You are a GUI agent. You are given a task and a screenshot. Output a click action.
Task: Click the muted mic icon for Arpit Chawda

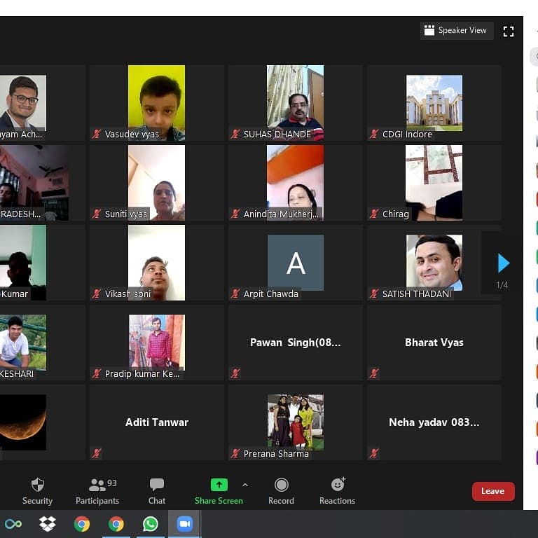tap(235, 294)
